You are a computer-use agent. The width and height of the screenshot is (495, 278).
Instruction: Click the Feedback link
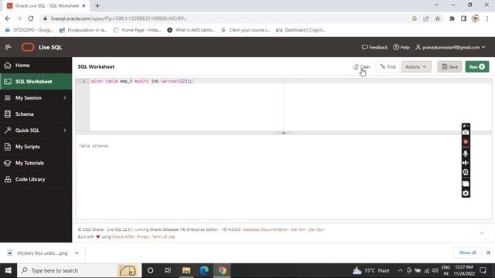[374, 47]
